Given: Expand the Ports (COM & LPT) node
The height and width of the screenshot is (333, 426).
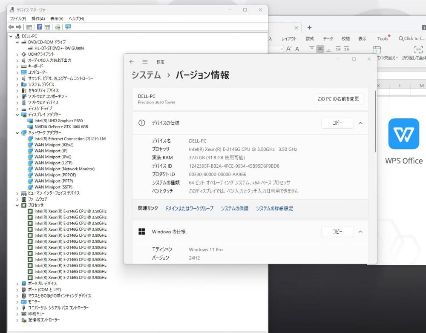Looking at the screenshot, I should [17, 290].
